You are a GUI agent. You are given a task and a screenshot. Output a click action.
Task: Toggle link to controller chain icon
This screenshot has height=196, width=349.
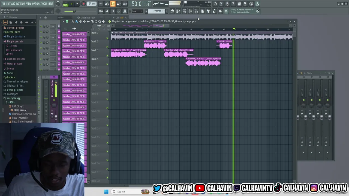tap(119, 11)
